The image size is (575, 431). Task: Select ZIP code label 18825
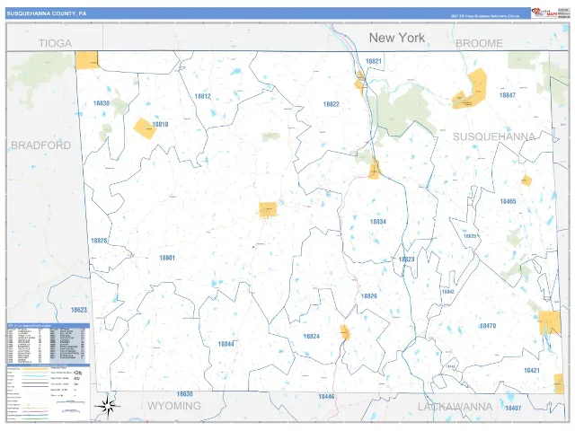click(470, 236)
